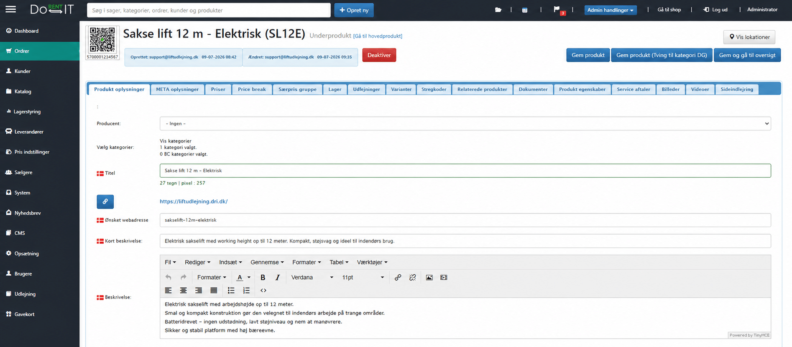Open flag notifications with red badge
Image resolution: width=792 pixels, height=347 pixels.
click(x=559, y=10)
